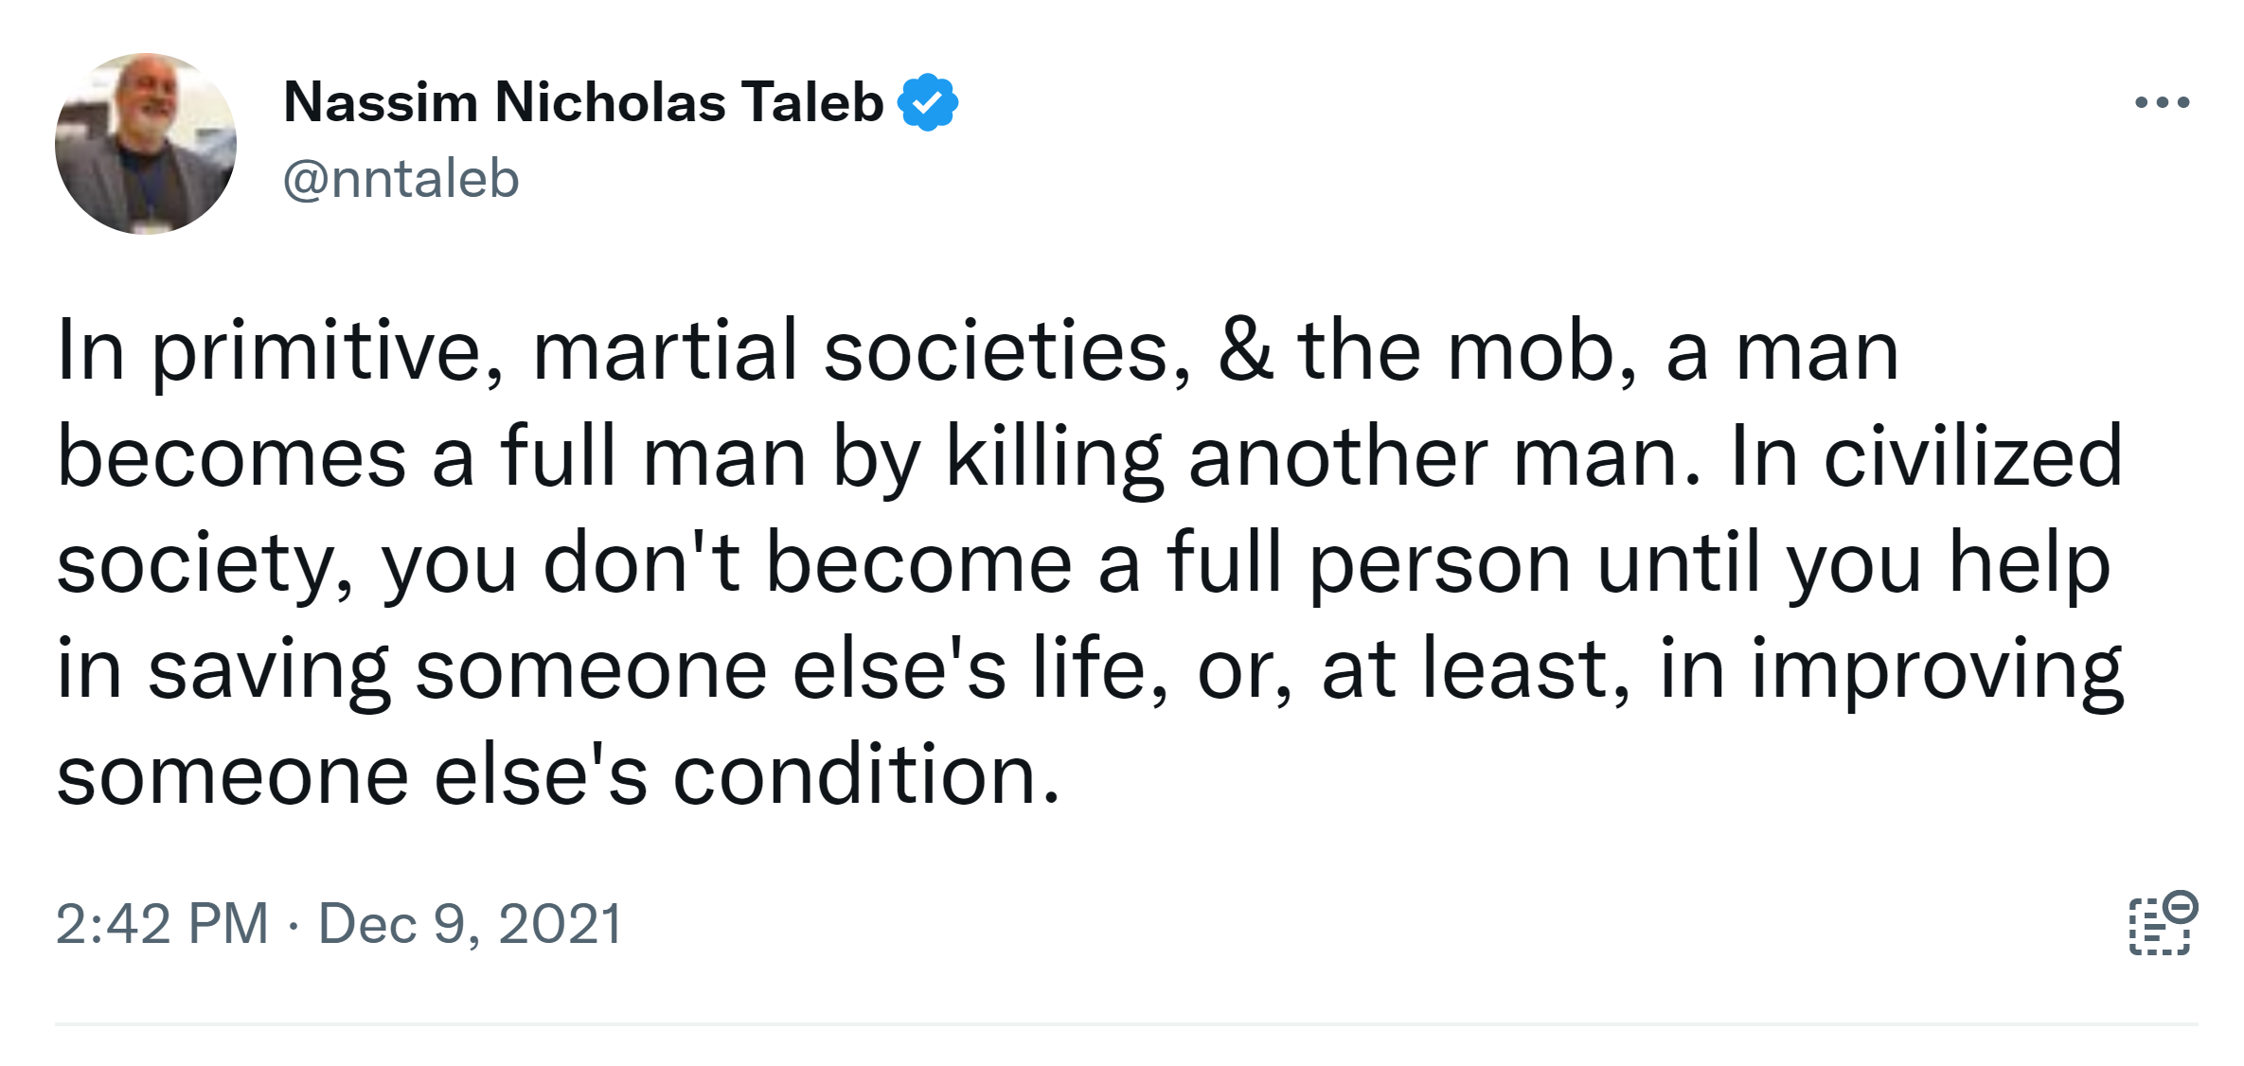Select the word "martial" in the tweet

(666, 350)
